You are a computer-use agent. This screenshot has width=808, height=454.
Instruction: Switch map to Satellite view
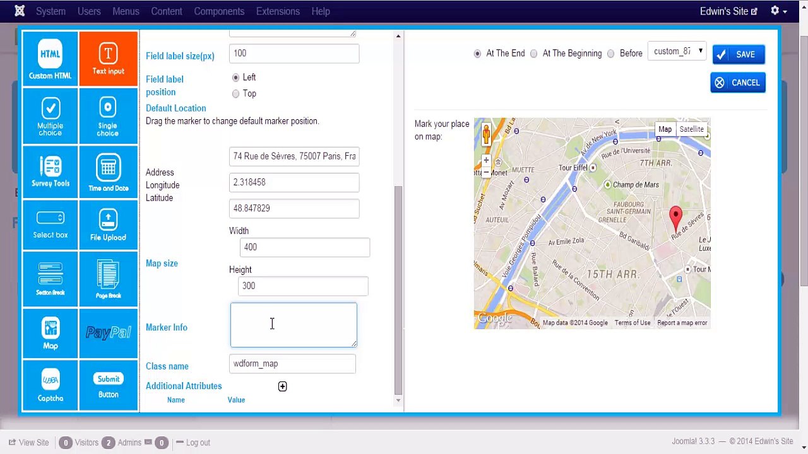[x=691, y=129]
